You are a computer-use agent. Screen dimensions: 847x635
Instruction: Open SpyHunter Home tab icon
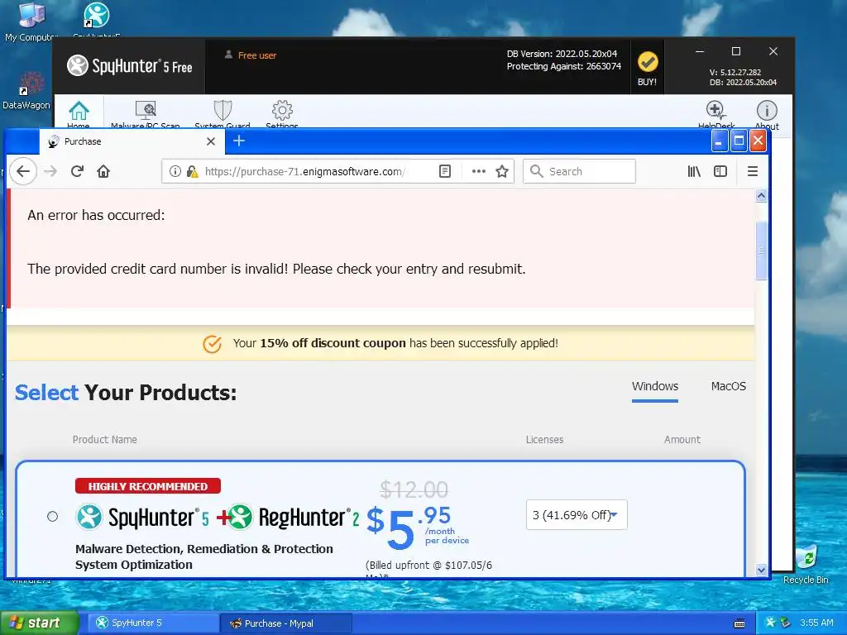point(79,111)
